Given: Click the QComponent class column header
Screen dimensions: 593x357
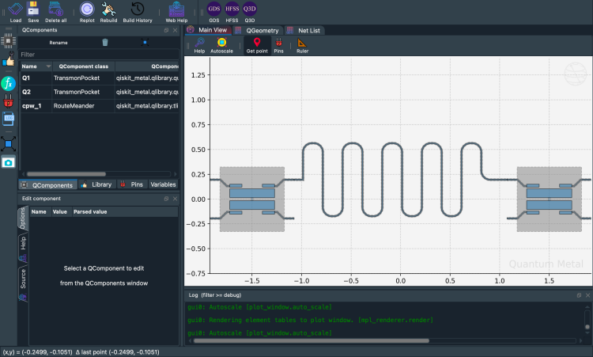Looking at the screenshot, I should [84, 66].
